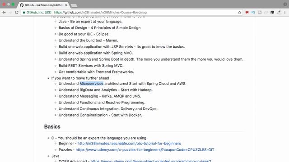Click the 'Beginner -' label before the teachable link
The image size is (289, 162).
click(x=67, y=144)
